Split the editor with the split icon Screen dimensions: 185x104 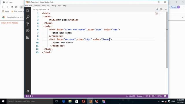click(x=161, y=10)
